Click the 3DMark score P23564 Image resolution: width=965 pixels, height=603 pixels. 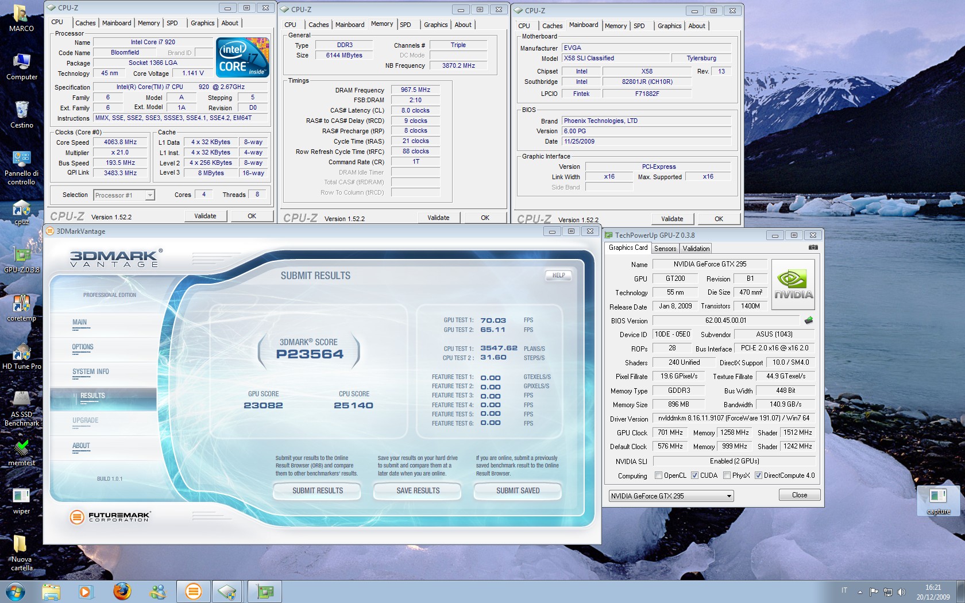(310, 355)
